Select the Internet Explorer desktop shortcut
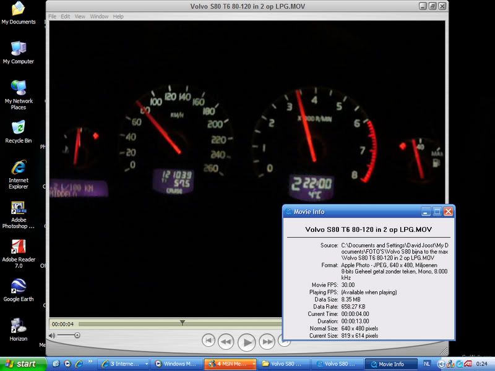This screenshot has height=371, width=495. pyautogui.click(x=19, y=174)
